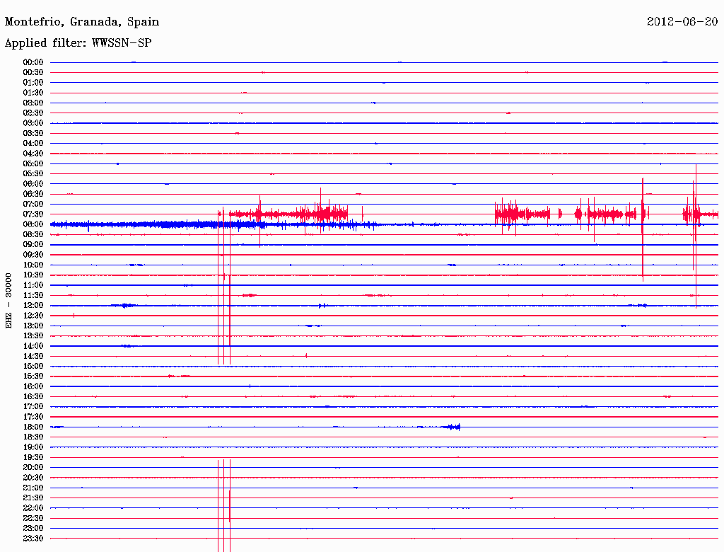The width and height of the screenshot is (724, 552).
Task: Select the 16:30 time label
Action: [33, 396]
